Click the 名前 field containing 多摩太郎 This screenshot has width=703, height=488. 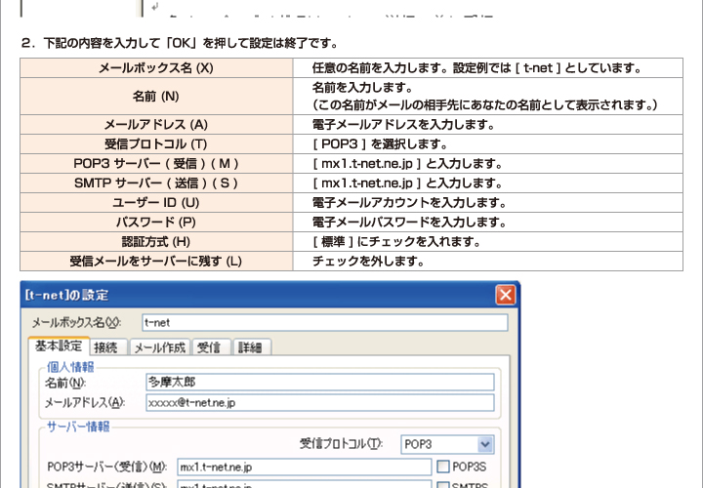click(x=320, y=383)
